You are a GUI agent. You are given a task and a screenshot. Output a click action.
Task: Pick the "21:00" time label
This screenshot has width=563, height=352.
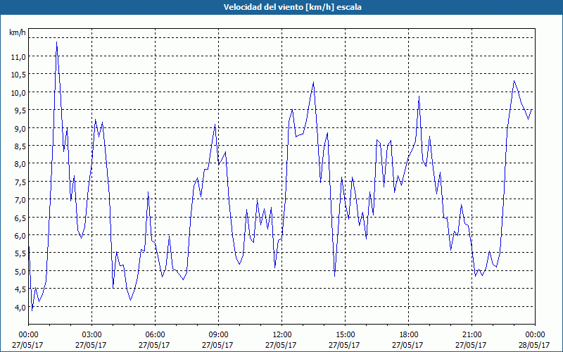(x=472, y=335)
